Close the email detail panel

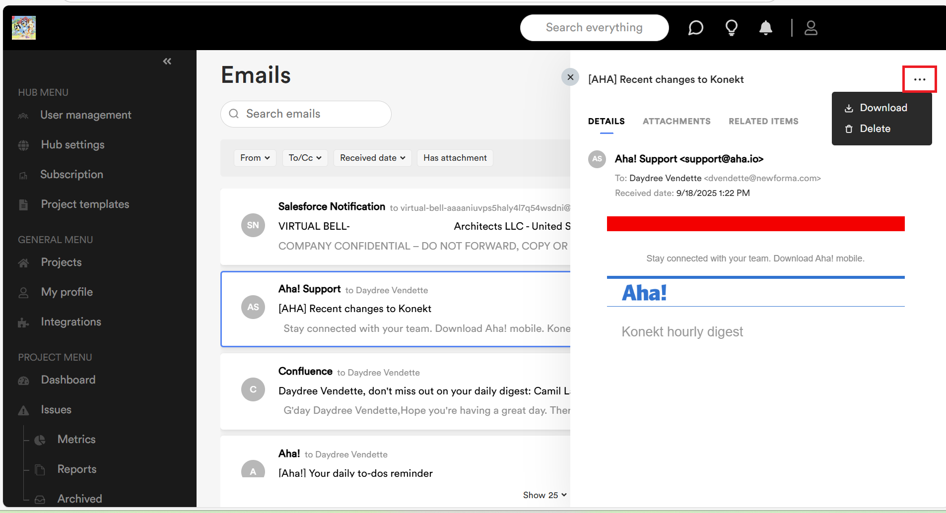pos(570,77)
